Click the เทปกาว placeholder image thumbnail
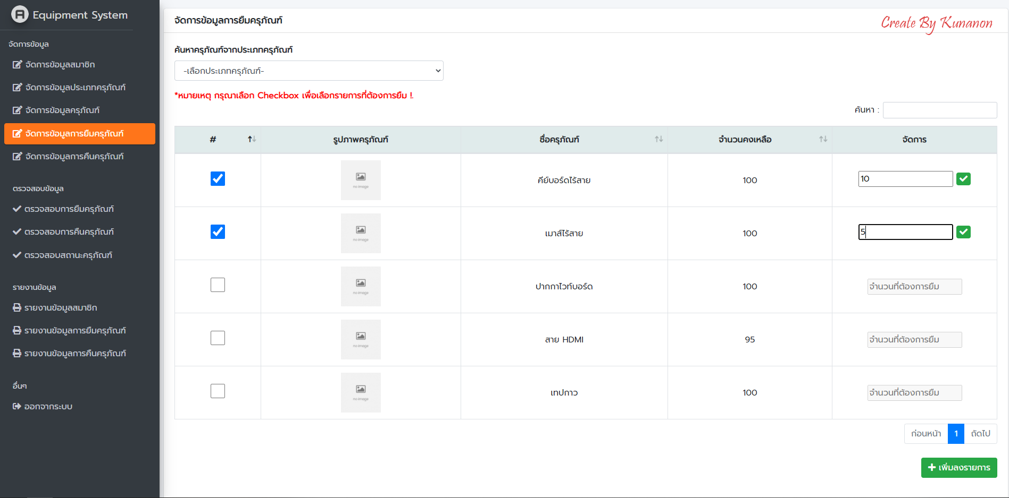 (361, 392)
